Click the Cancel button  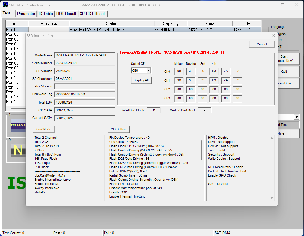pos(262,44)
